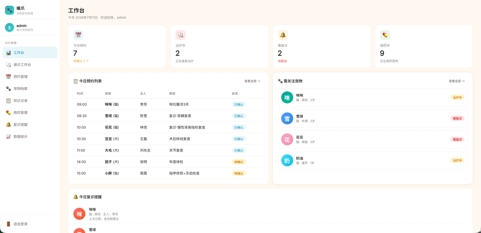Viewport: 481px width, 233px height.
Task: Click the 待确认 2 个 link text
Action: 81,61
